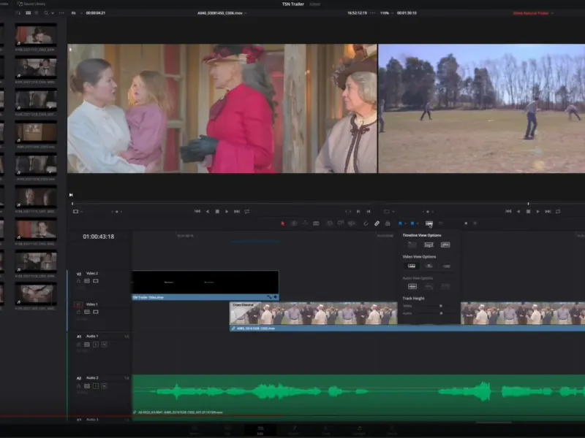Toggle loop playback in source viewer
The image size is (585, 438).
(x=247, y=212)
